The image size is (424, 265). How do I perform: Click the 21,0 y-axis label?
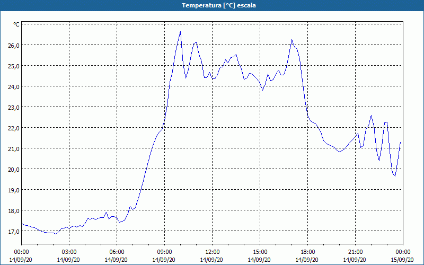[x=14, y=149]
